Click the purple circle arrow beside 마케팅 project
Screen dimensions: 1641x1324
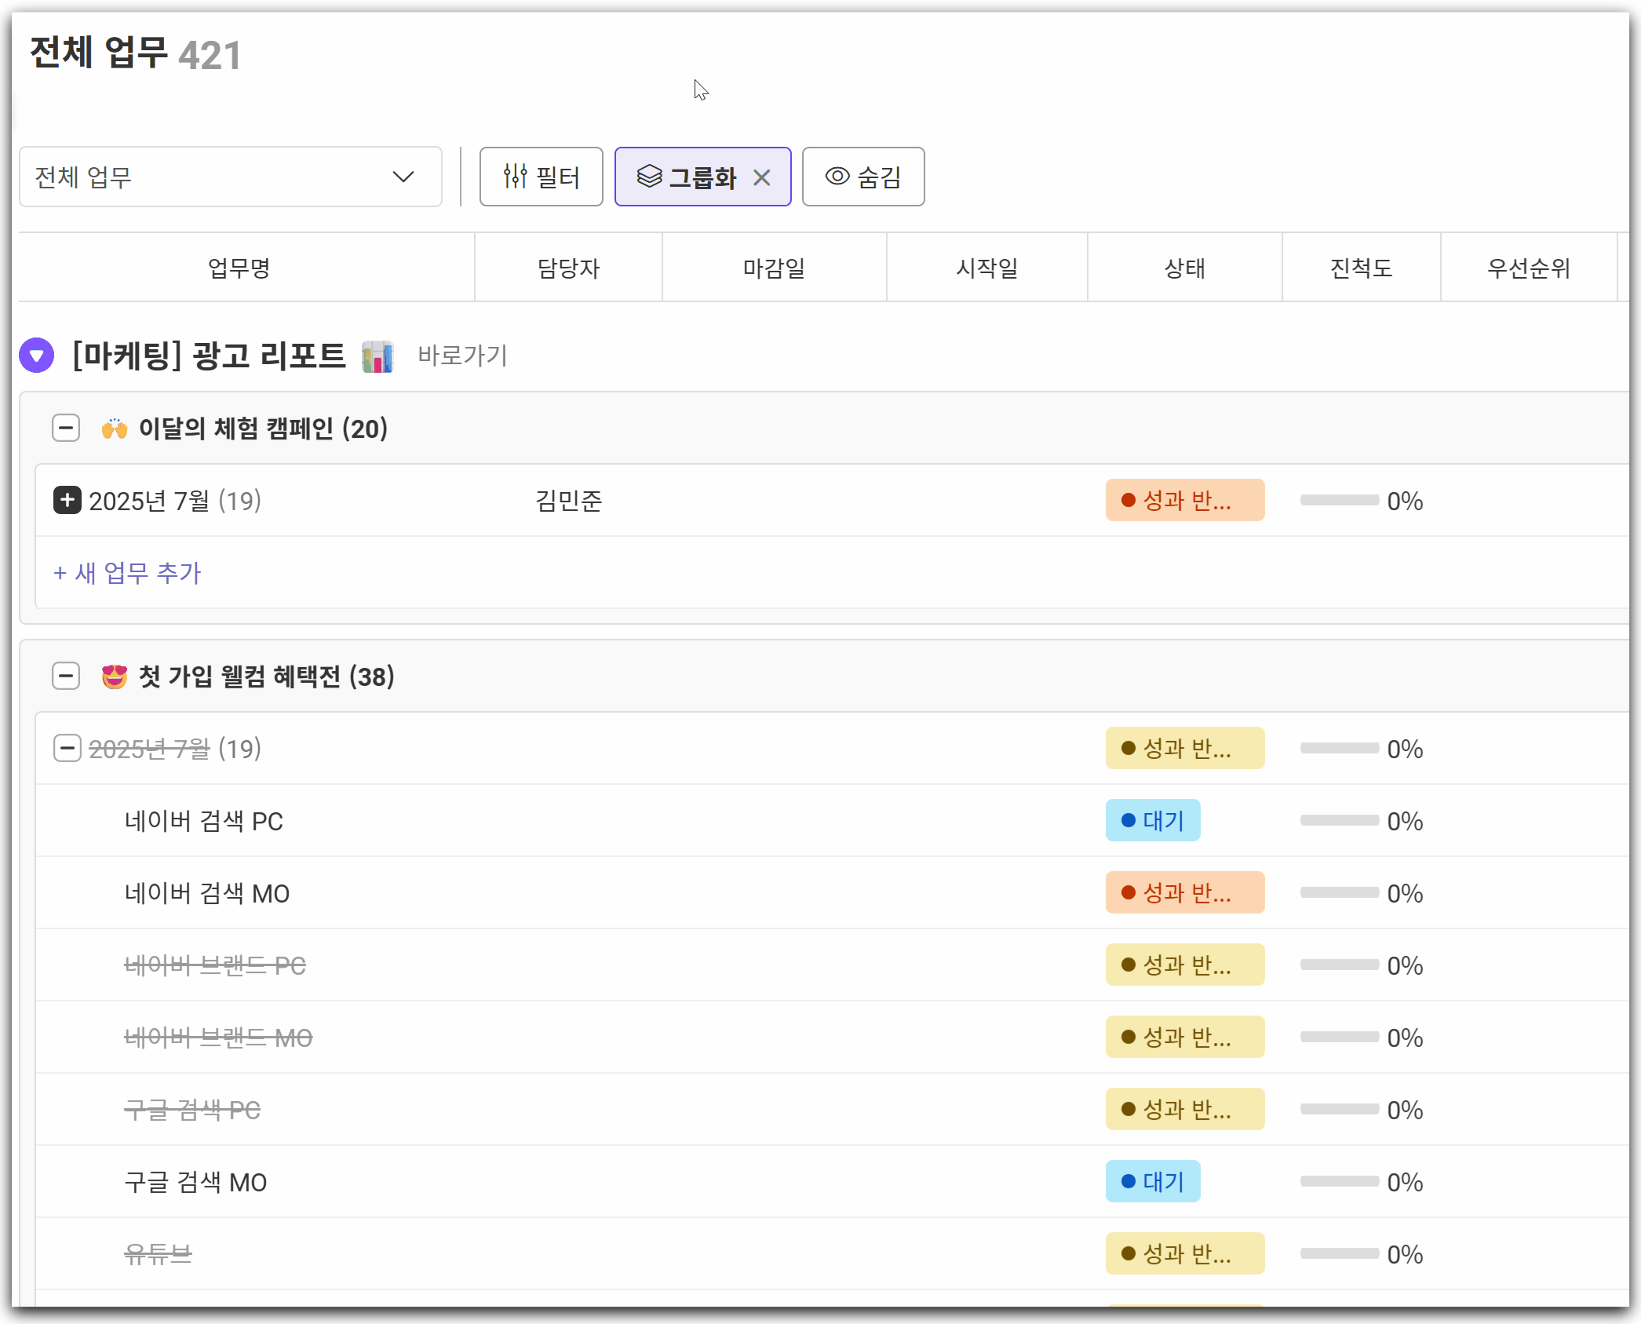(x=36, y=356)
